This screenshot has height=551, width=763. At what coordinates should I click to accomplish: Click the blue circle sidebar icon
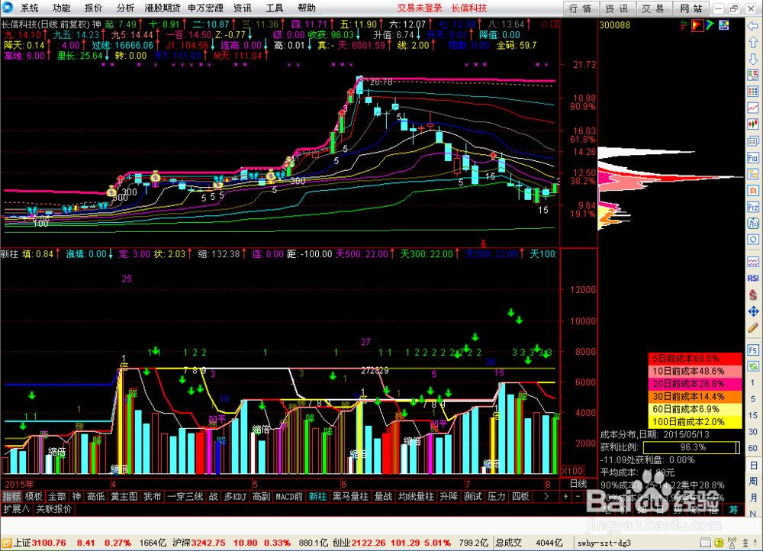pos(753,240)
